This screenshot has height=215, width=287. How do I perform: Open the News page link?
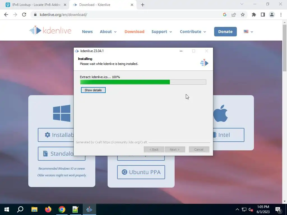pyautogui.click(x=87, y=32)
